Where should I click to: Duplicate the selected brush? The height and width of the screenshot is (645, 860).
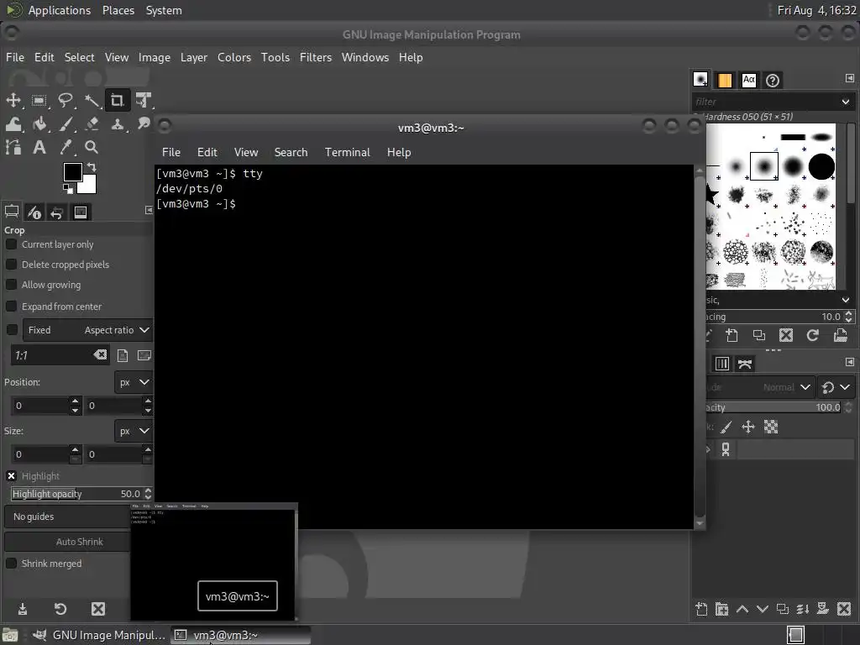[759, 335]
